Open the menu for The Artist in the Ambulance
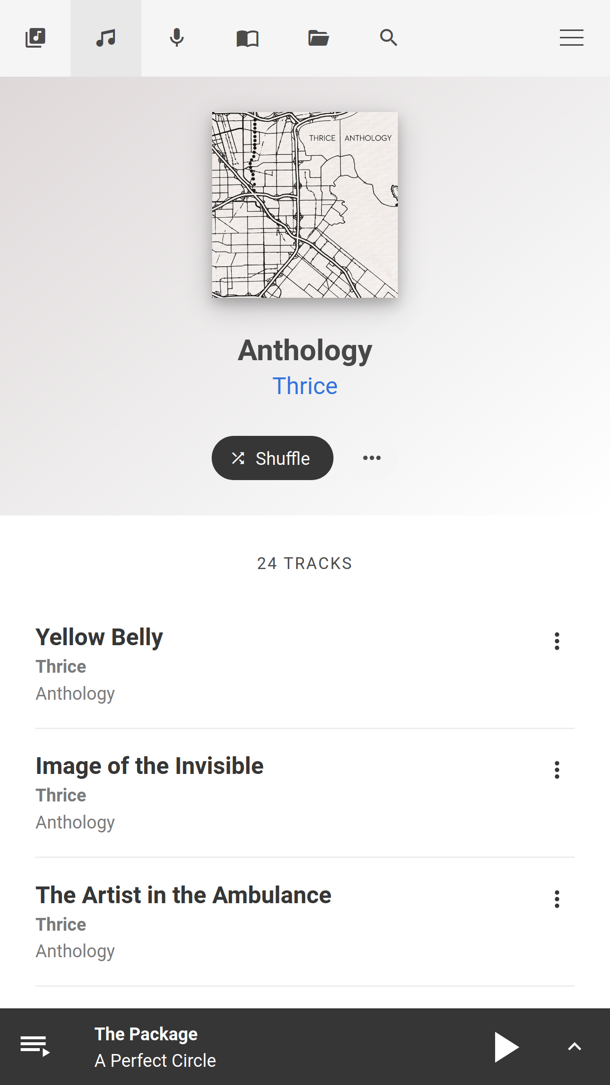Viewport: 610px width, 1085px height. 556,899
